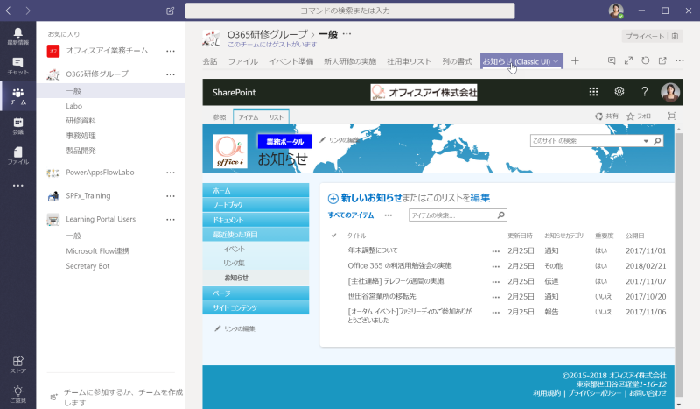Switch to the 社用車リスト tab

[x=409, y=61]
